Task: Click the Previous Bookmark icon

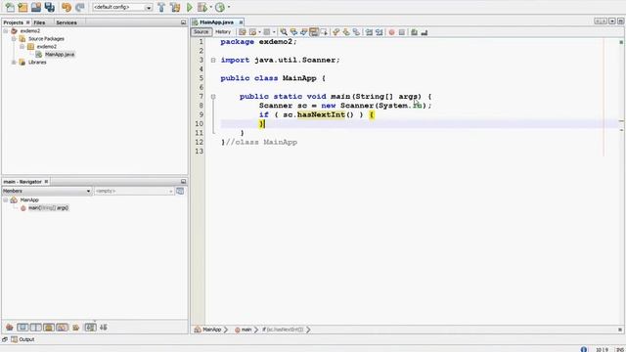Action: coord(335,32)
